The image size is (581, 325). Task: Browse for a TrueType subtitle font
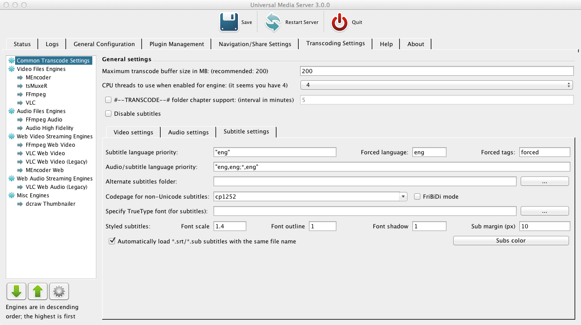pyautogui.click(x=545, y=211)
